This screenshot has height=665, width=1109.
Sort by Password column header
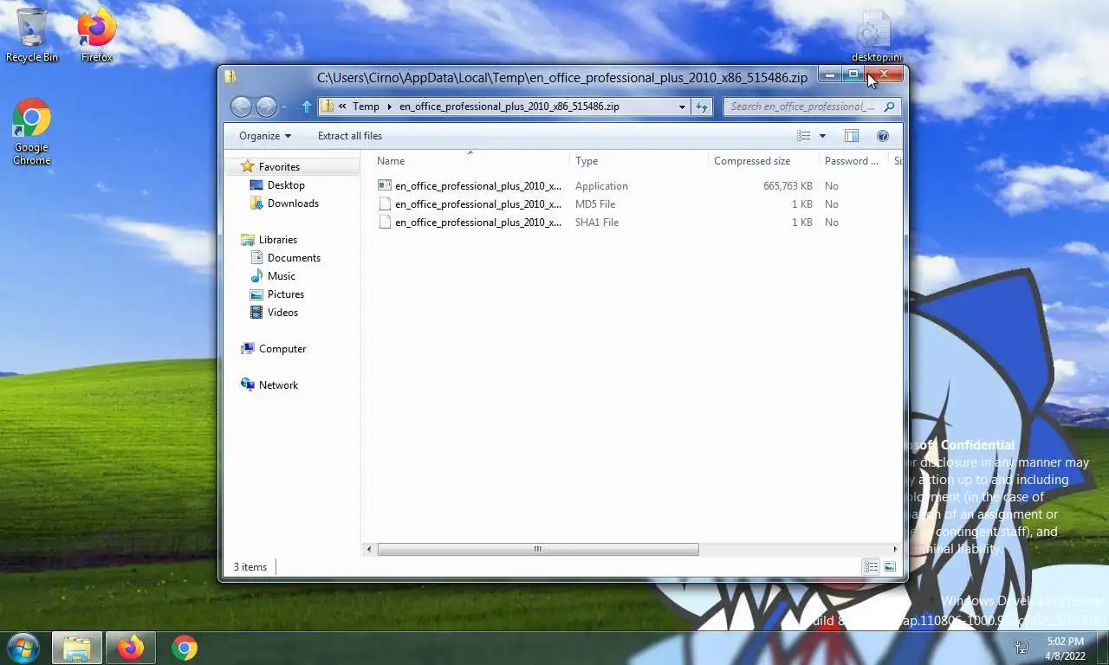coord(853,161)
